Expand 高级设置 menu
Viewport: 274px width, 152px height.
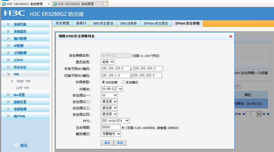coord(25,102)
